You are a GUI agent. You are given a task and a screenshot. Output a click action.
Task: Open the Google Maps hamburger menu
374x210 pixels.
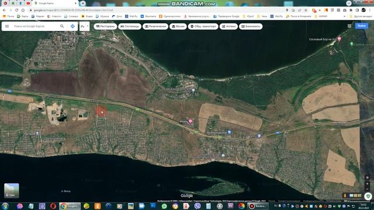pos(7,26)
